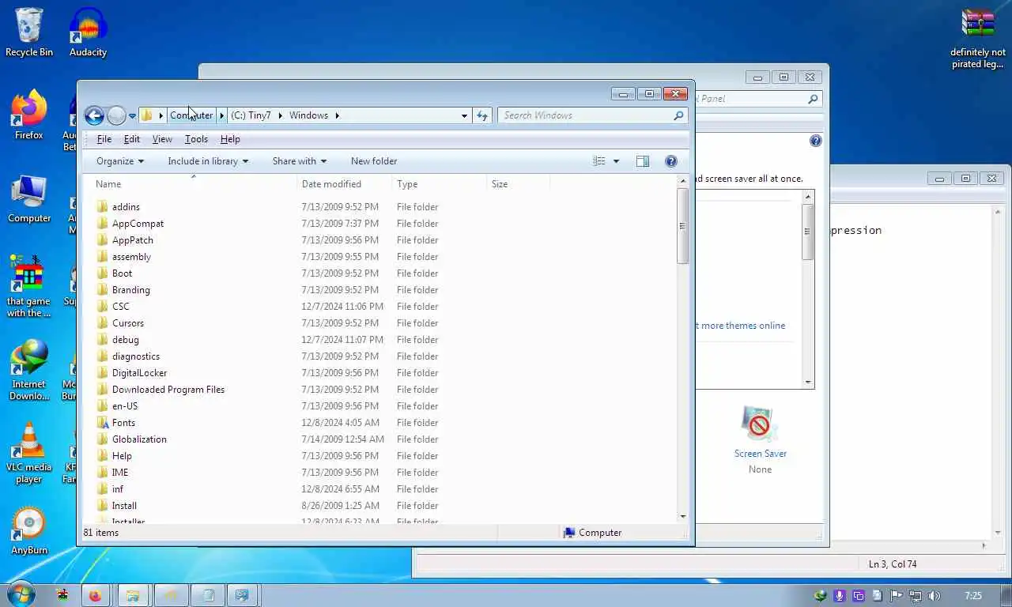
Task: Open the Tools menu
Action: click(196, 139)
